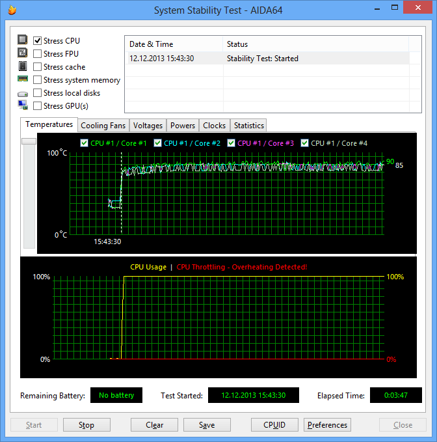Screen dimensions: 437x442
Task: Open the Voltages tab
Action: (x=148, y=126)
